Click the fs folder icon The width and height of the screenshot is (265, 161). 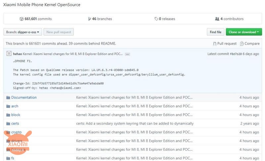coord(8,158)
